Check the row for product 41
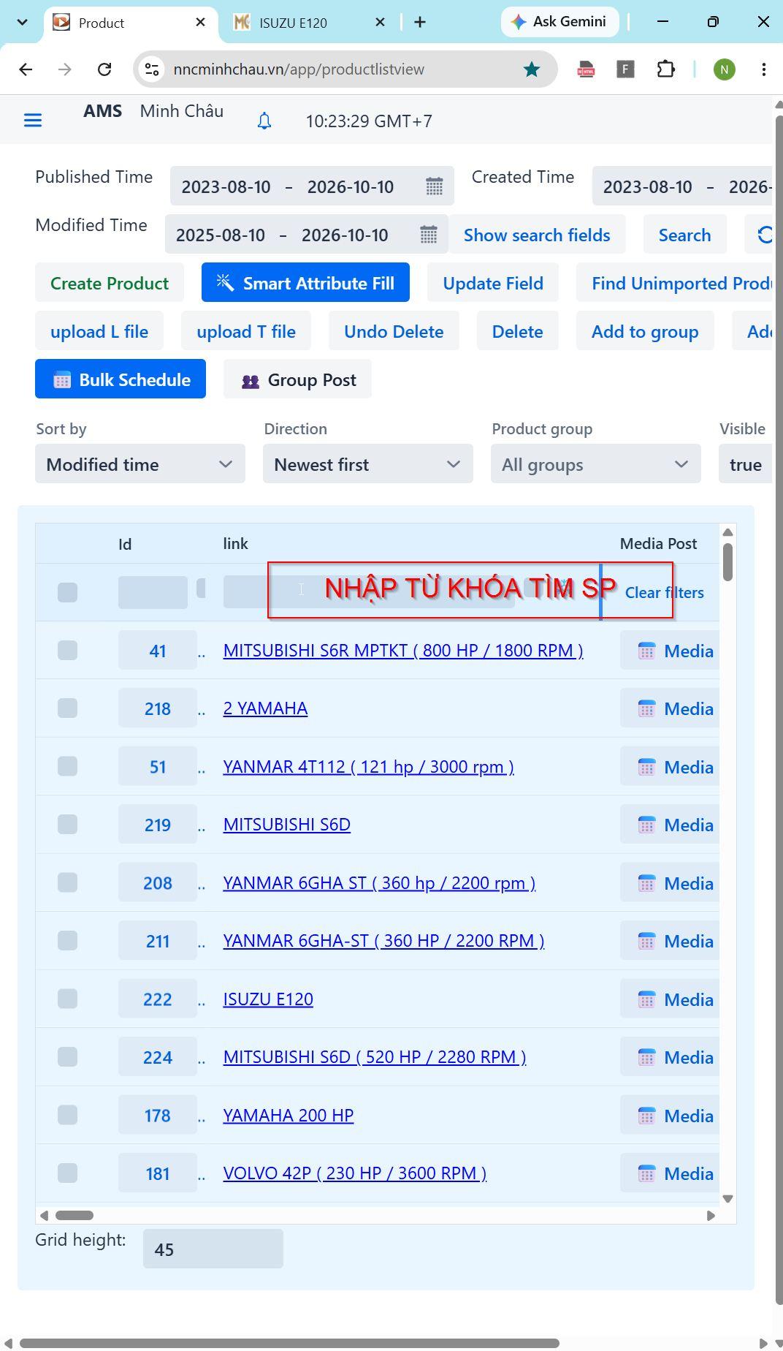The image size is (783, 1351). click(x=67, y=651)
